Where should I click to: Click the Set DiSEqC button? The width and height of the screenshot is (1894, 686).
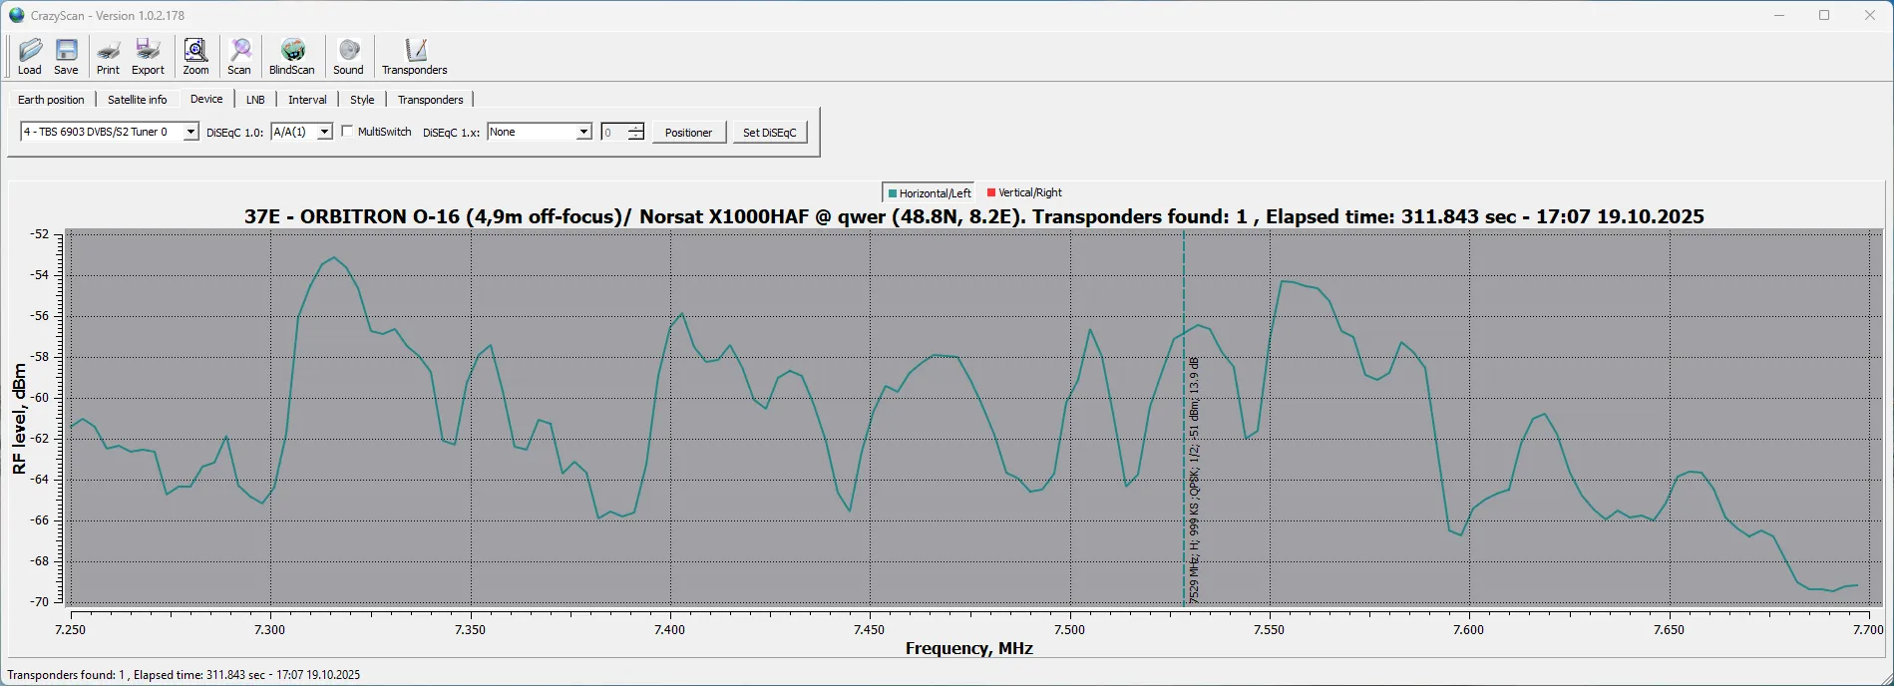[769, 133]
